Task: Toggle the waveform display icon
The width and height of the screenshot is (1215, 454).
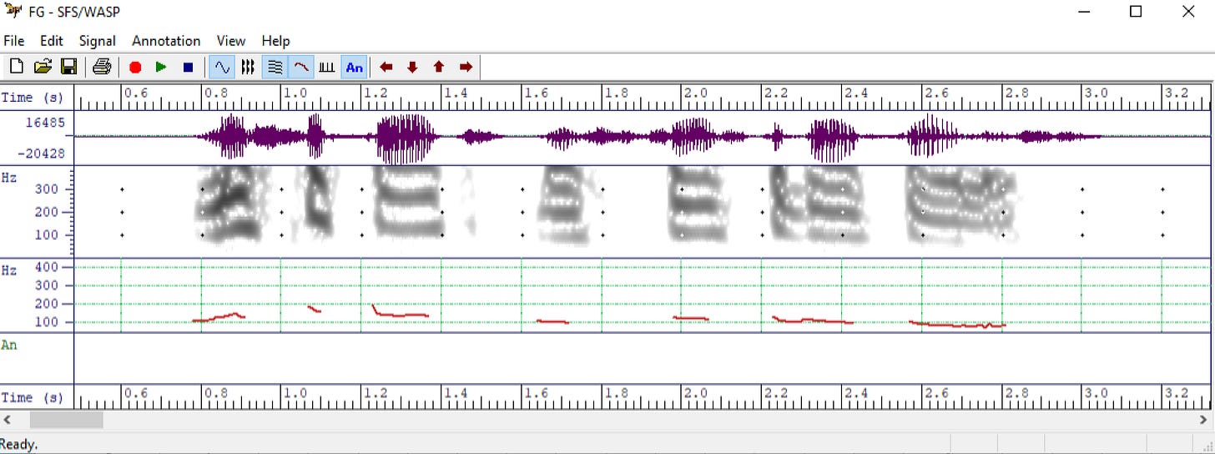Action: click(221, 67)
